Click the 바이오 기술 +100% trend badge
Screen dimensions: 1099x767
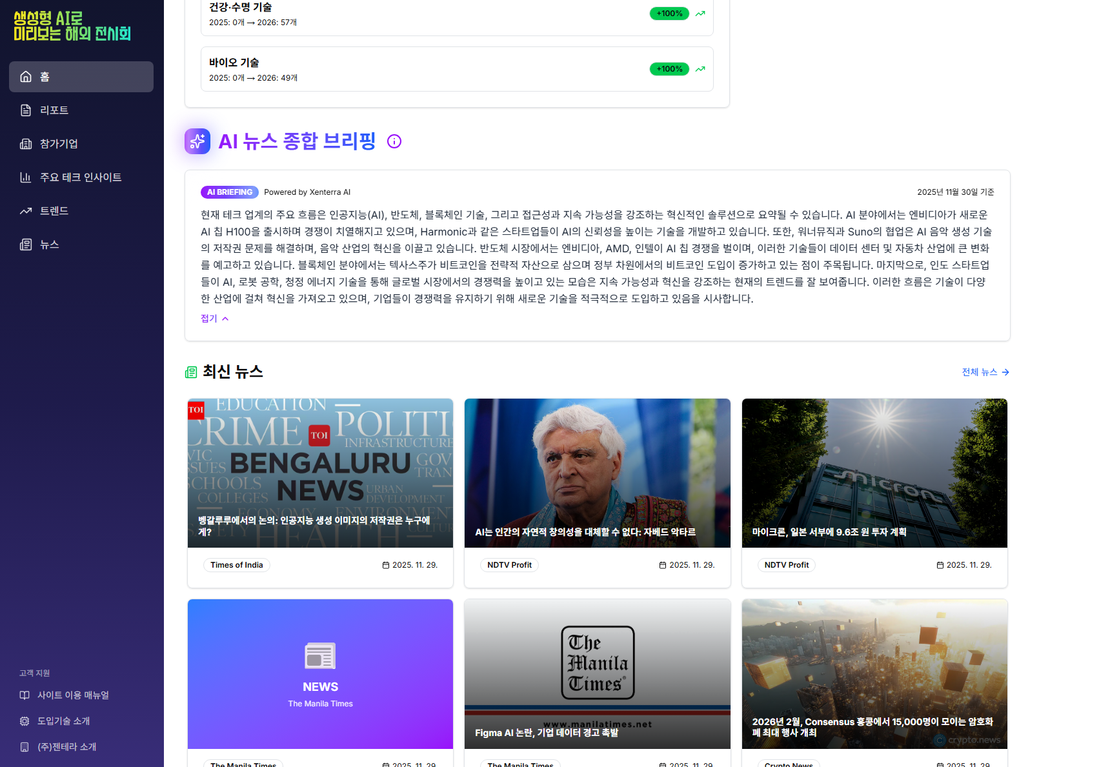point(669,69)
